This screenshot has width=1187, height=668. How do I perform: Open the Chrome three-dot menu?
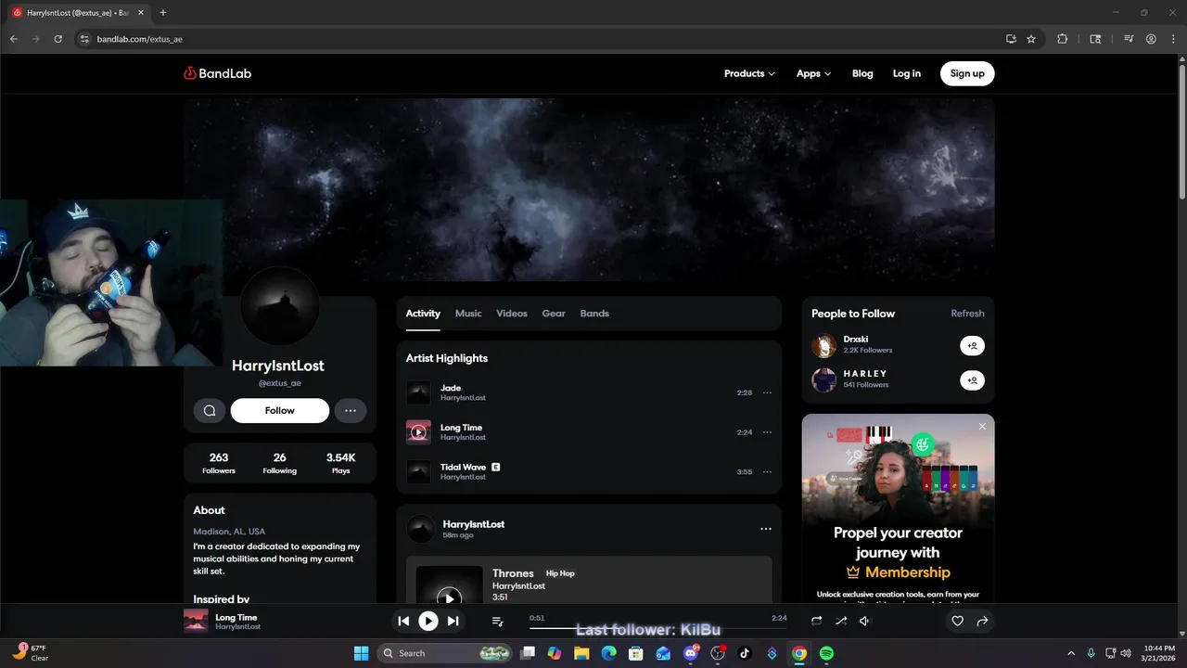click(1172, 39)
